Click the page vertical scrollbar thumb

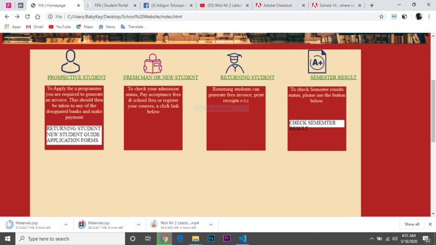433,111
